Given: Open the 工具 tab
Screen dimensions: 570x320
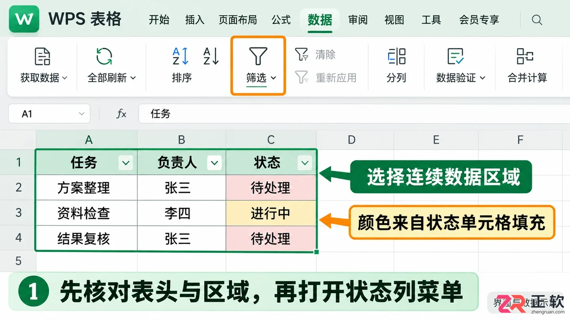Looking at the screenshot, I should pyautogui.click(x=431, y=20).
